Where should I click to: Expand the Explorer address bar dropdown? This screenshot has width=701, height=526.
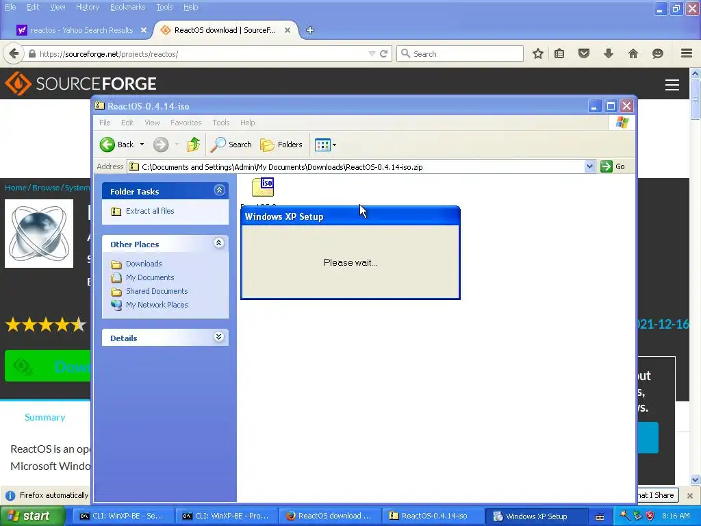(x=589, y=166)
